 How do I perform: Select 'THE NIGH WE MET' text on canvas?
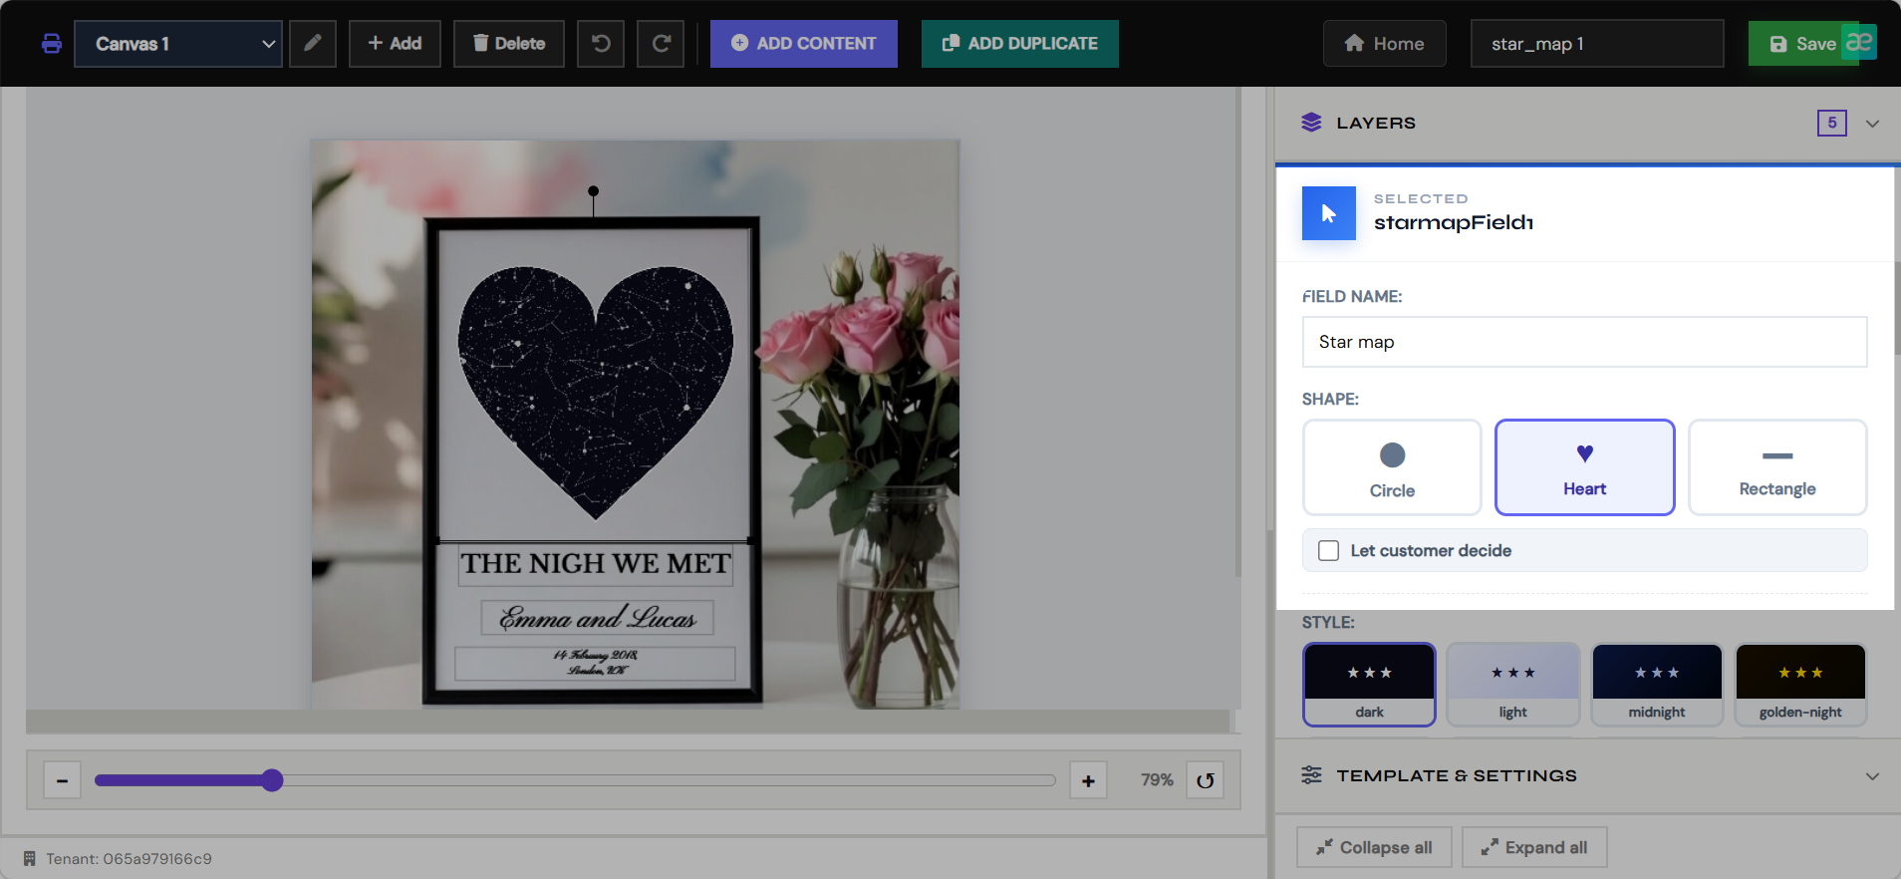[x=596, y=563]
